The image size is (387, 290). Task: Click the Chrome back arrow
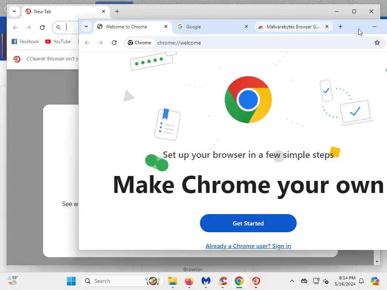pyautogui.click(x=87, y=43)
